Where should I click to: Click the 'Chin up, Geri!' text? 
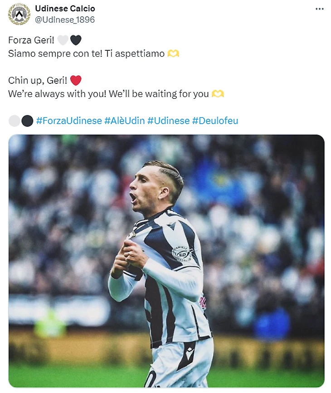tap(38, 81)
